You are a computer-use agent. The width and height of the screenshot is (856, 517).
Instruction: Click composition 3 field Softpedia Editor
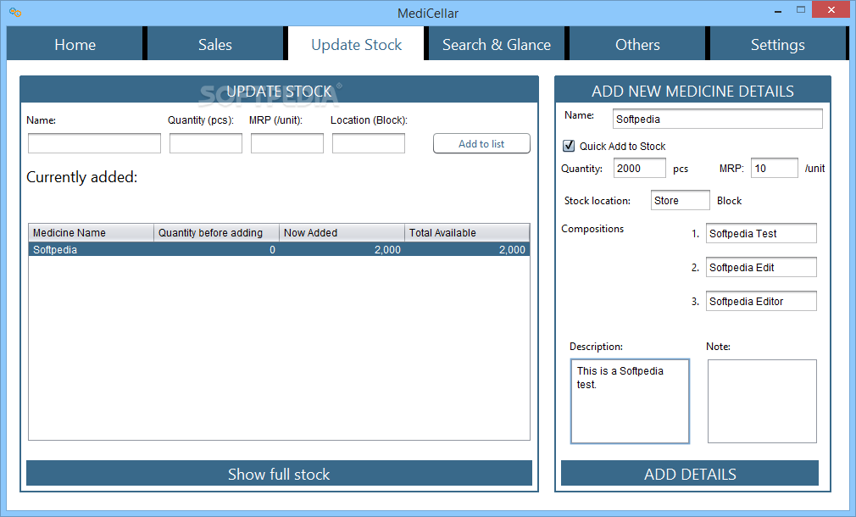pyautogui.click(x=761, y=301)
